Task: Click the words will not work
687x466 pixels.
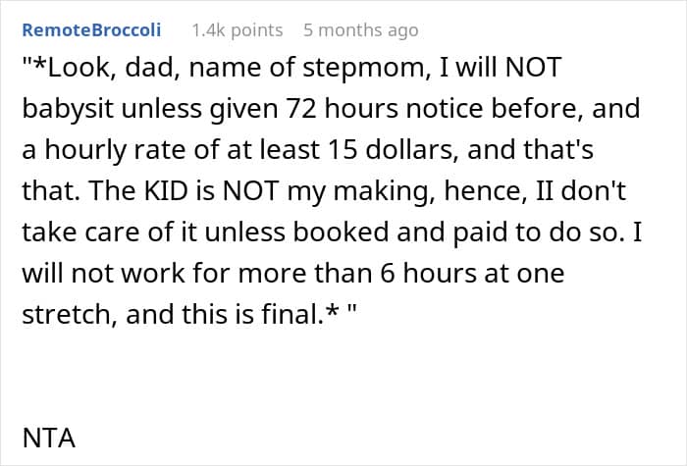Action: click(x=103, y=274)
